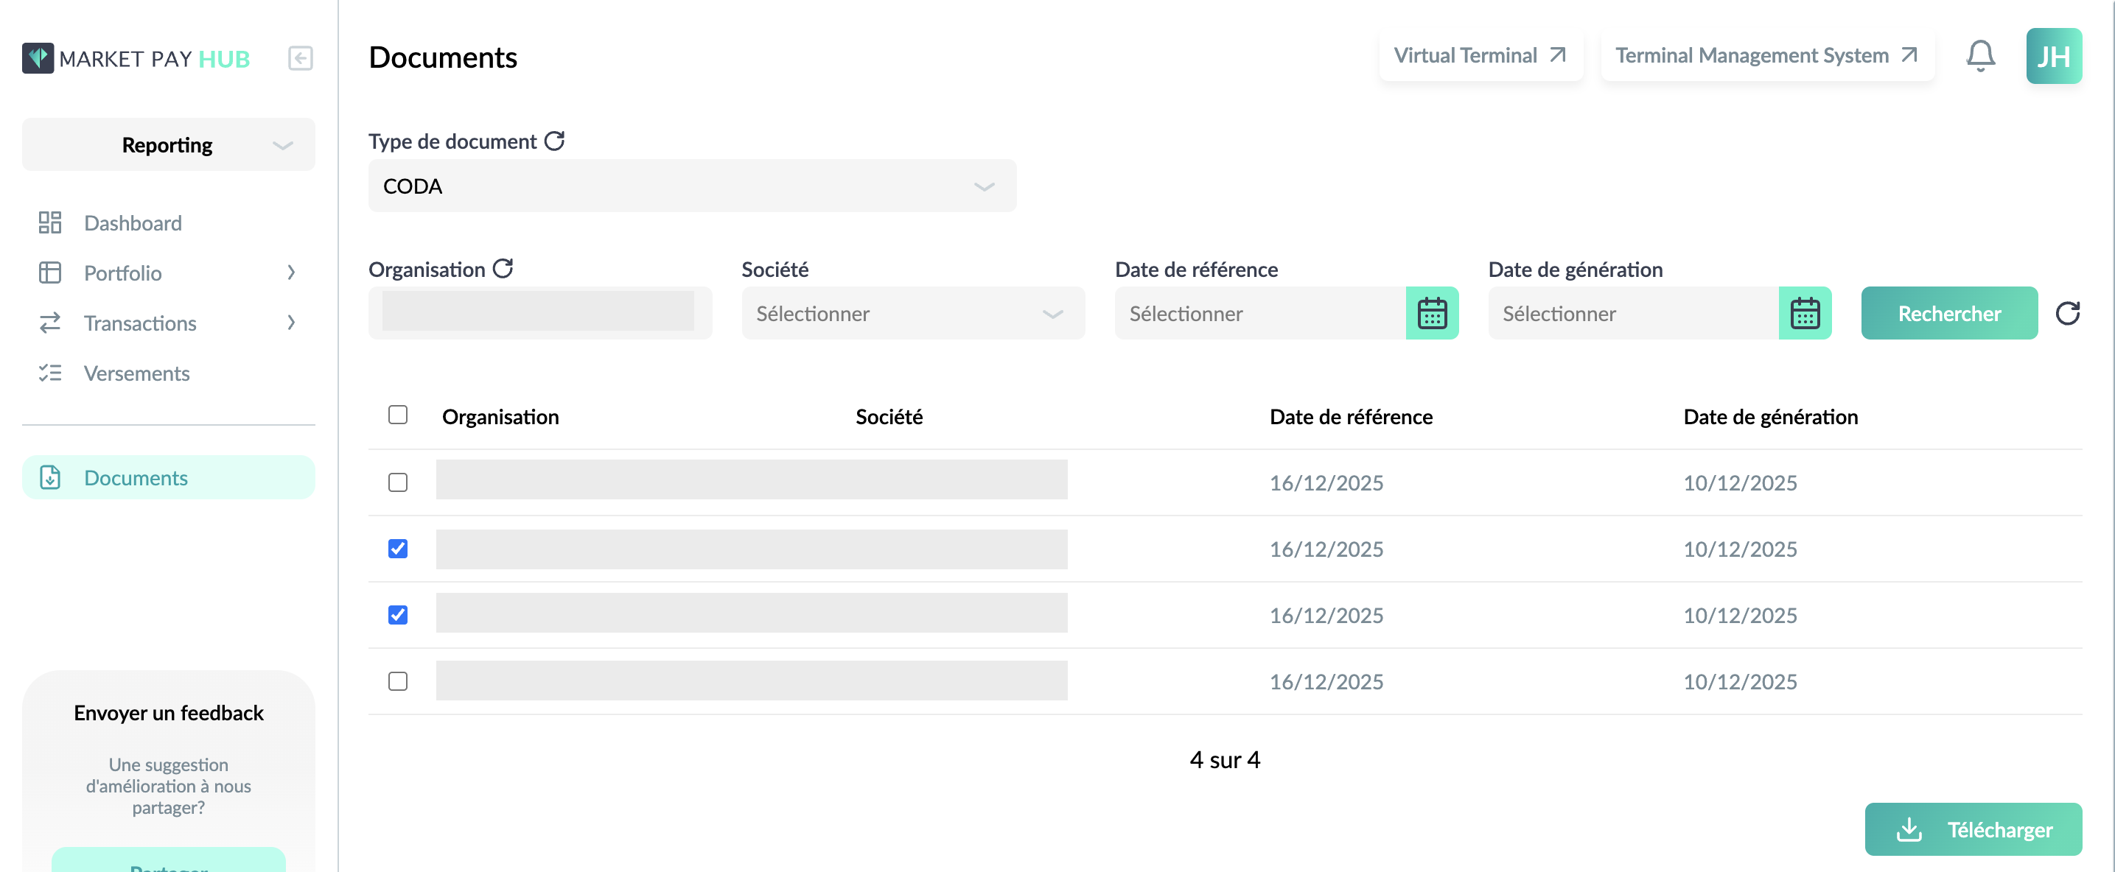Open Date de référence calendar picker
The height and width of the screenshot is (872, 2115).
pyautogui.click(x=1432, y=312)
